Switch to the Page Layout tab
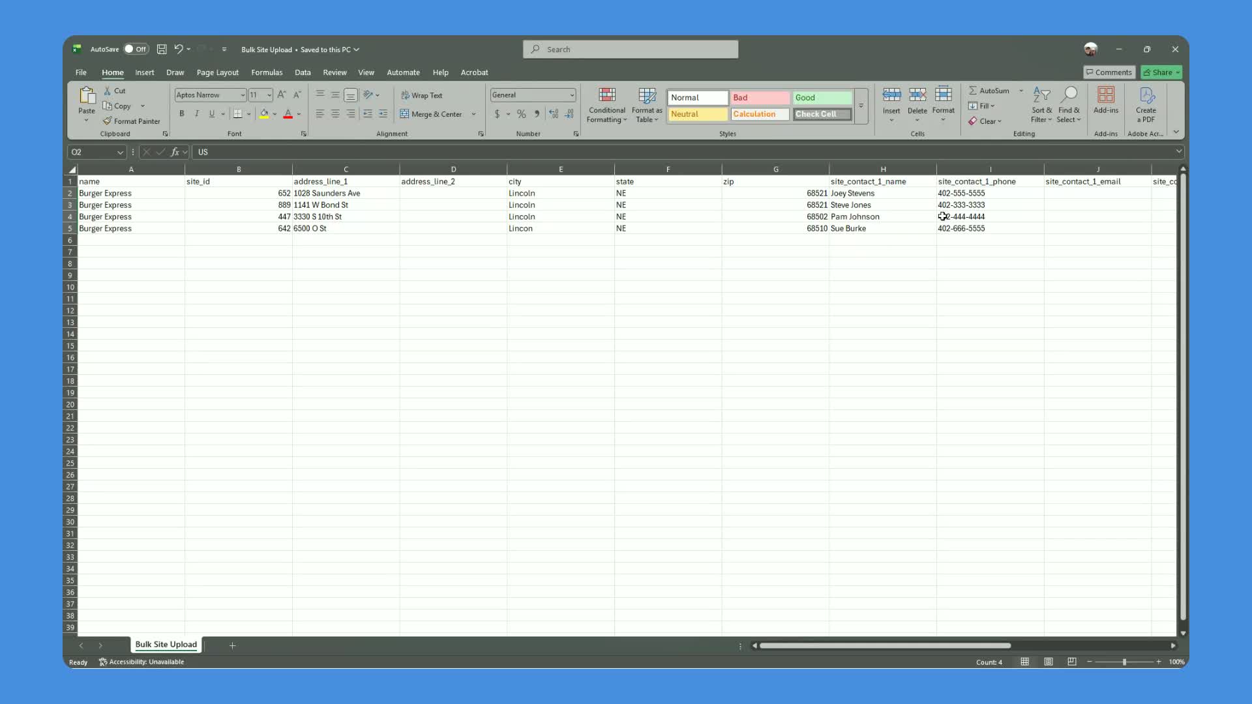This screenshot has height=704, width=1252. click(218, 72)
